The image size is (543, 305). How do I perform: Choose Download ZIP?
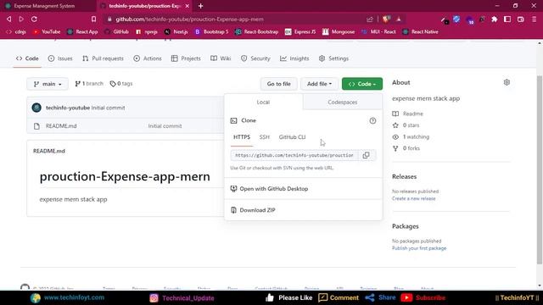pyautogui.click(x=304, y=210)
